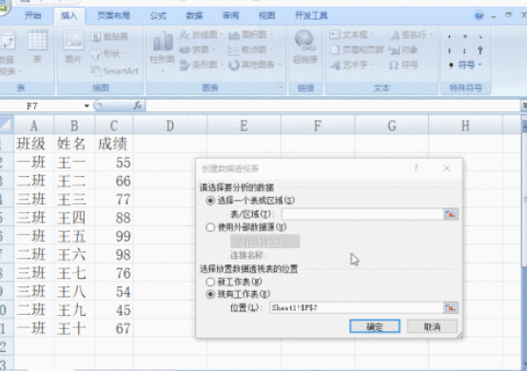This screenshot has height=371, width=527.
Task: Select cell with score 45
Action: (114, 310)
